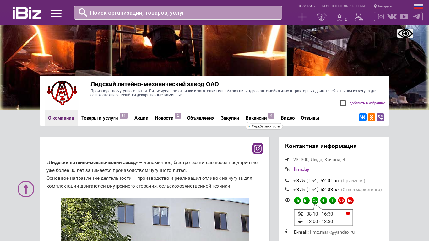Click the lunch break 13:00 - 13:30
Image resolution: width=429 pixels, height=241 pixels.
point(320,222)
